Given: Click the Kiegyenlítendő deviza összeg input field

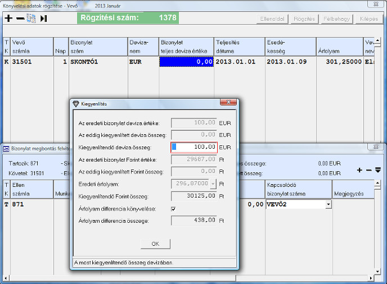Looking at the screenshot, I should (194, 147).
